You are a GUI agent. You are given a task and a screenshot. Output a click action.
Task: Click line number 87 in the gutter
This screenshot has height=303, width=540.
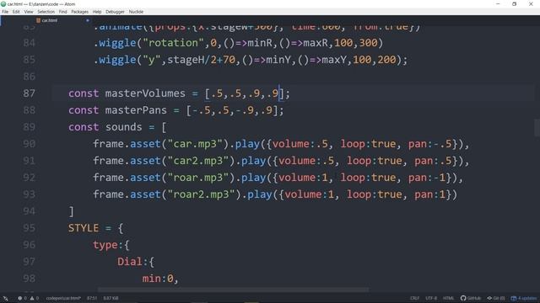pyautogui.click(x=30, y=93)
